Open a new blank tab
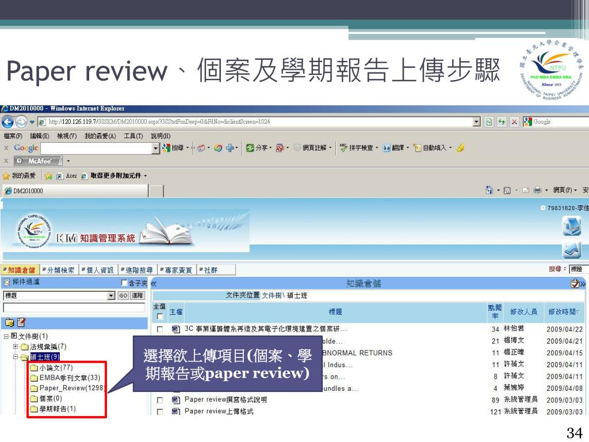Screen dimensions: 589x442 point(156,191)
